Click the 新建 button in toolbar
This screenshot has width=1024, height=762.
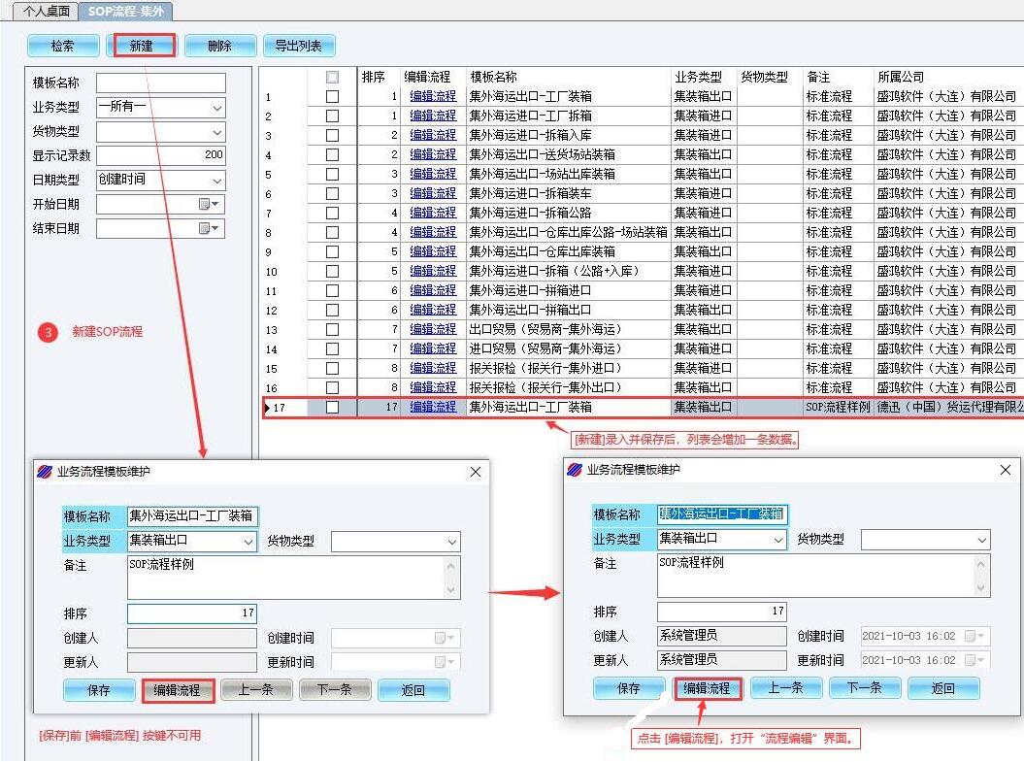(141, 46)
